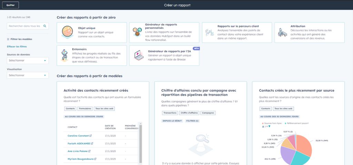The image size is (353, 165).
Task: Open external link icon next to Myriam Bougandoura
Action: pyautogui.click(x=95, y=159)
